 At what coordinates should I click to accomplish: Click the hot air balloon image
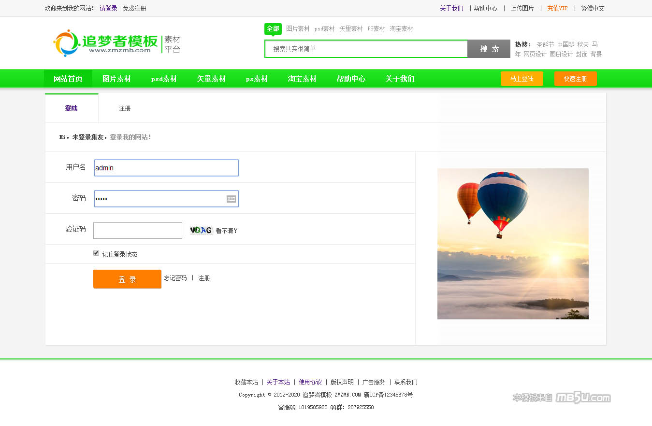click(513, 244)
